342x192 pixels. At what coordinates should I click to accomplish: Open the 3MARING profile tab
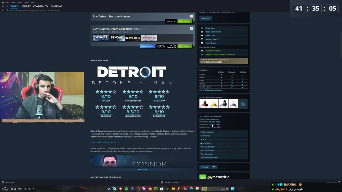tap(56, 6)
